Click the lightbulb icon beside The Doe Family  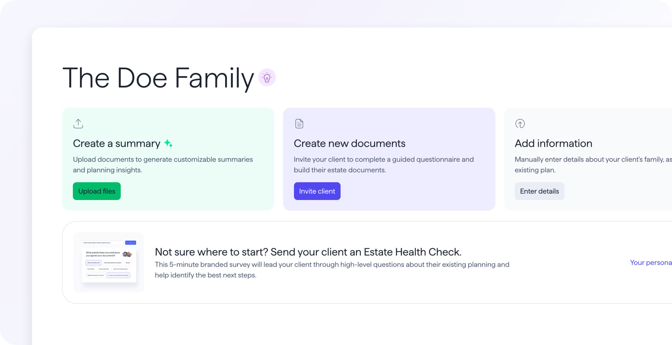267,78
